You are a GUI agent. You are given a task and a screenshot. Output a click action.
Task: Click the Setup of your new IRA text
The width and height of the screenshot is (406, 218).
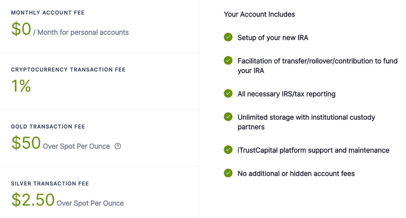273,38
